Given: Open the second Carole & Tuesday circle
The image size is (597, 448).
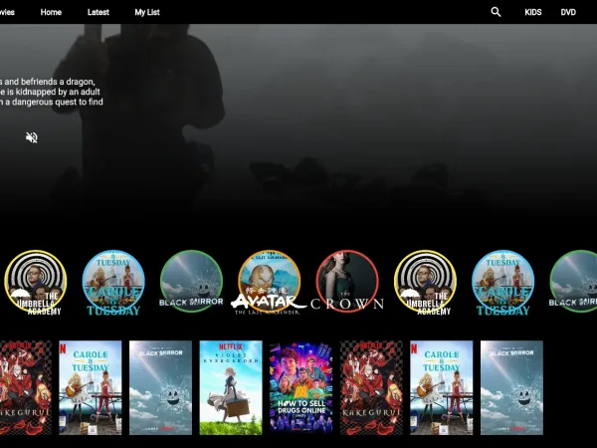Looking at the screenshot, I should coord(502,282).
